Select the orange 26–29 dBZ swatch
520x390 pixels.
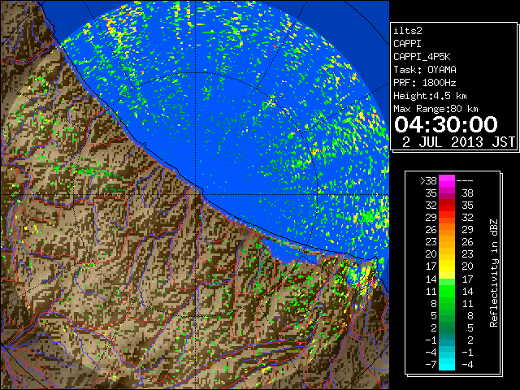[x=447, y=230]
